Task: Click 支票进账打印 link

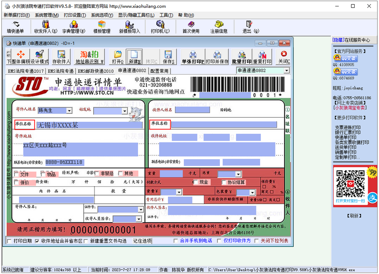Action: point(348,128)
